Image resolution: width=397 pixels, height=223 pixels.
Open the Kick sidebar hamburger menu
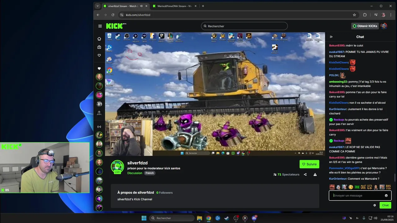pos(100,26)
